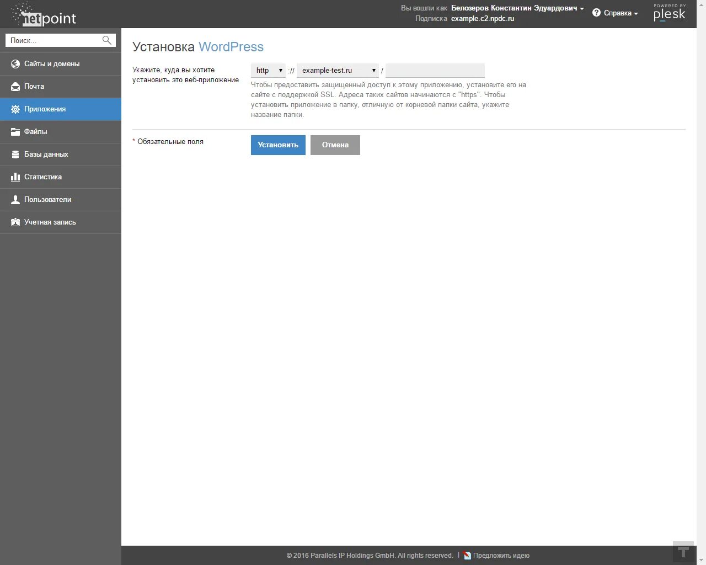Open the Почта section
The width and height of the screenshot is (706, 565).
(x=61, y=87)
